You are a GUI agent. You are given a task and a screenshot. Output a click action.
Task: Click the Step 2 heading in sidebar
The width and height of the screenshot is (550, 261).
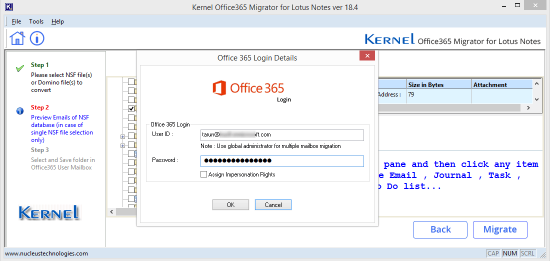point(39,107)
